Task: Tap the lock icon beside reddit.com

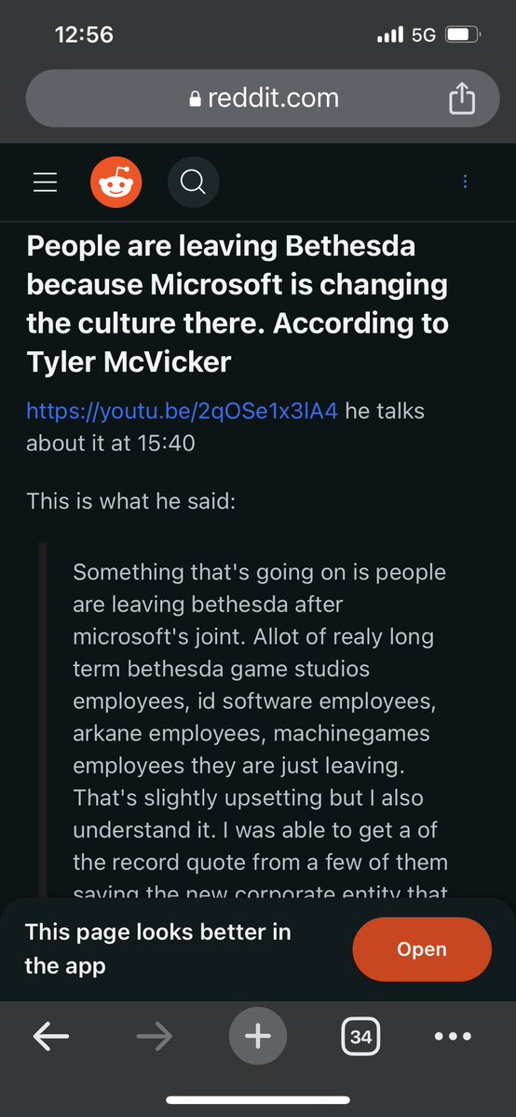Action: [x=196, y=99]
